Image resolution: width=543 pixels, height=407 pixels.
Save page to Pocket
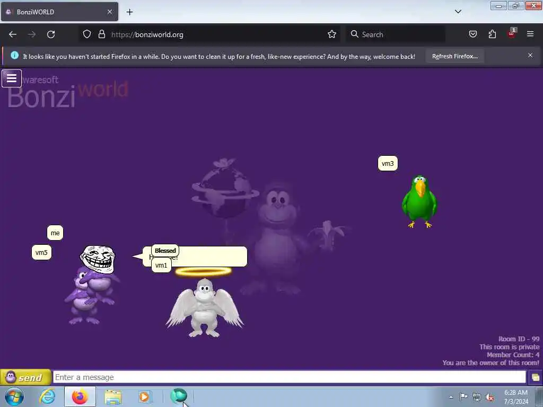tap(473, 34)
